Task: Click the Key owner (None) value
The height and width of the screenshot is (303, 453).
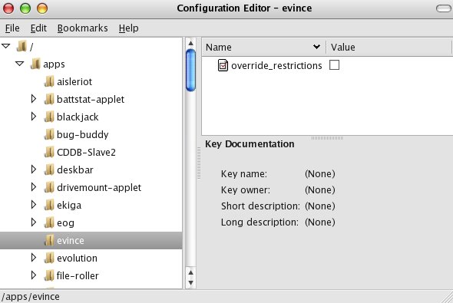Action: click(x=320, y=190)
